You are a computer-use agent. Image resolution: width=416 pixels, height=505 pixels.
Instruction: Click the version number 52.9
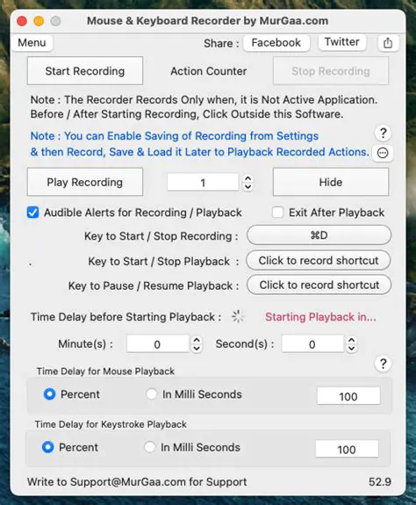click(380, 482)
